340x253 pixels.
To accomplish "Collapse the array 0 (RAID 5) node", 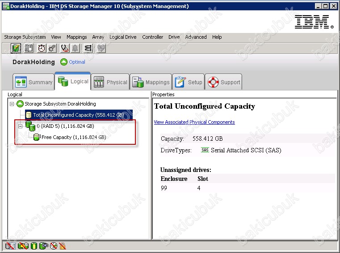I will click(x=20, y=126).
